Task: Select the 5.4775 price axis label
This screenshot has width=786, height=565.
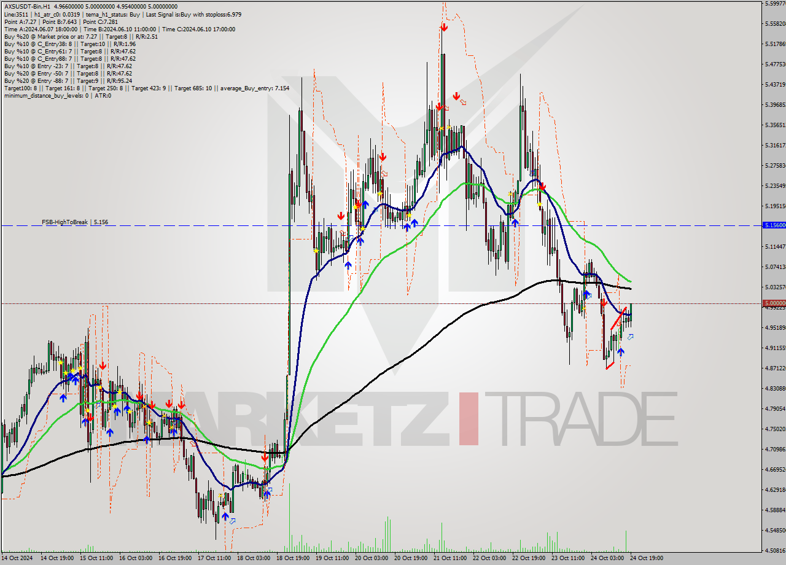Action: (x=775, y=64)
